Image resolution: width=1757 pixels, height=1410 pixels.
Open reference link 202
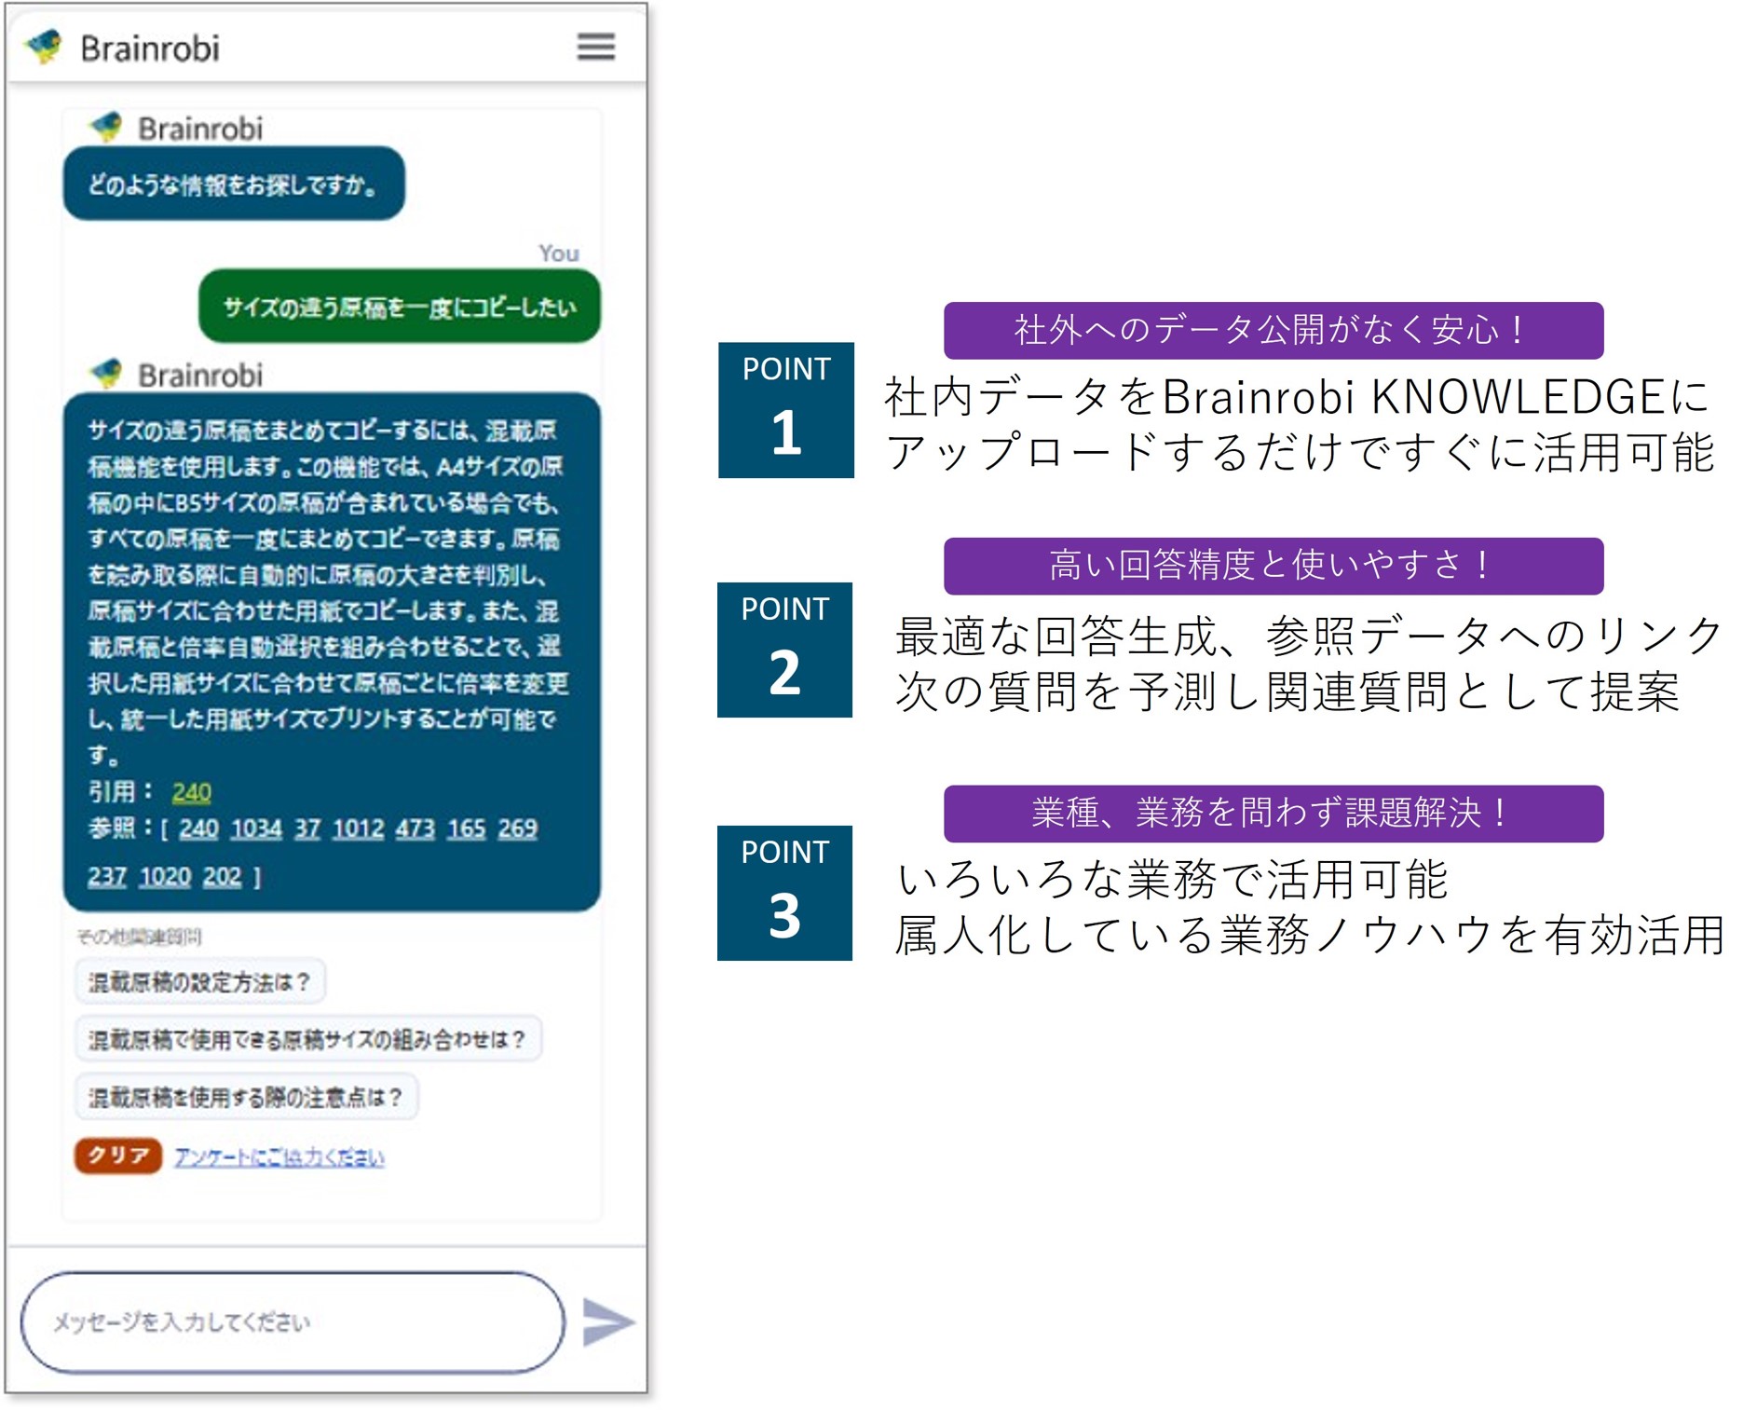223,876
